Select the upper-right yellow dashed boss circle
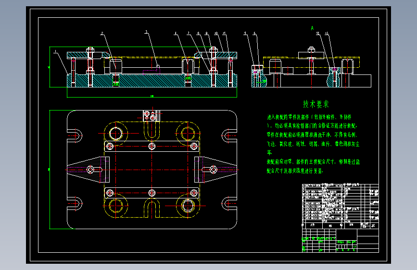417x270 pixels. [188, 134]
